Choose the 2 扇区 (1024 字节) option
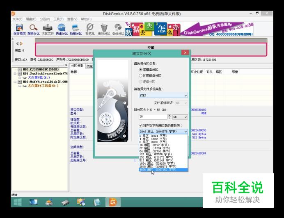 click(x=163, y=136)
